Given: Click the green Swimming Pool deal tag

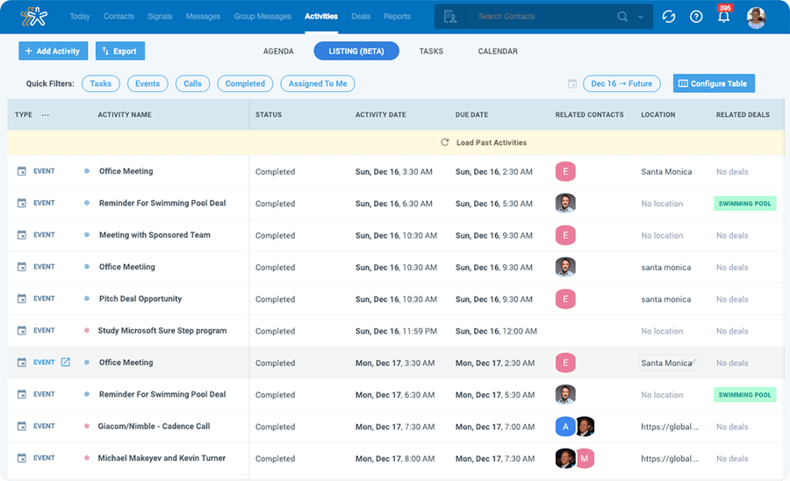Looking at the screenshot, I should click(744, 204).
